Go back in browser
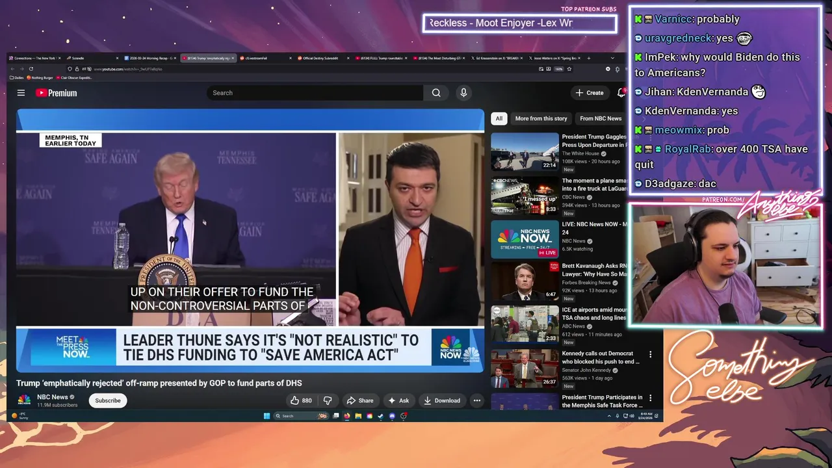The image size is (832, 468). click(x=12, y=69)
